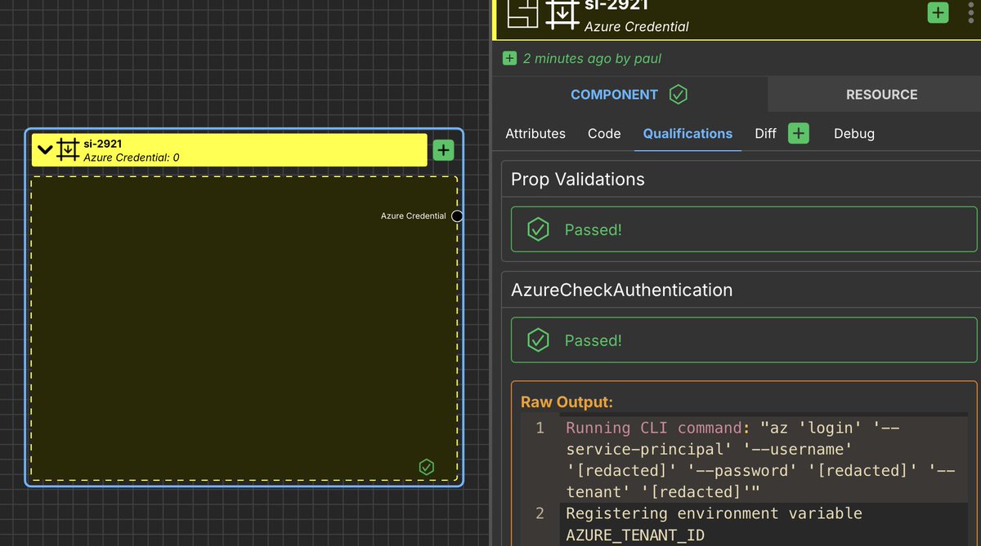Switch to the COMPONENT tab

pyautogui.click(x=629, y=95)
